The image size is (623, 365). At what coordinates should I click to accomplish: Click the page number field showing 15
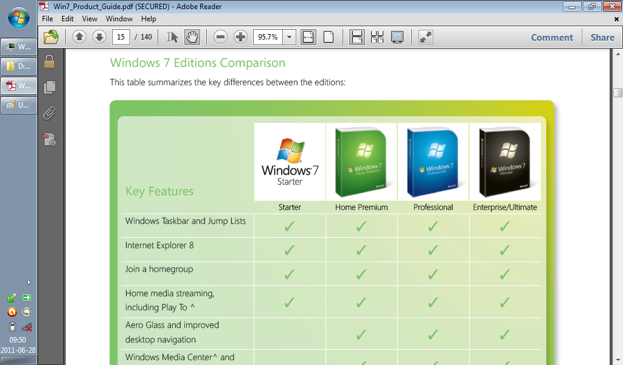point(121,37)
